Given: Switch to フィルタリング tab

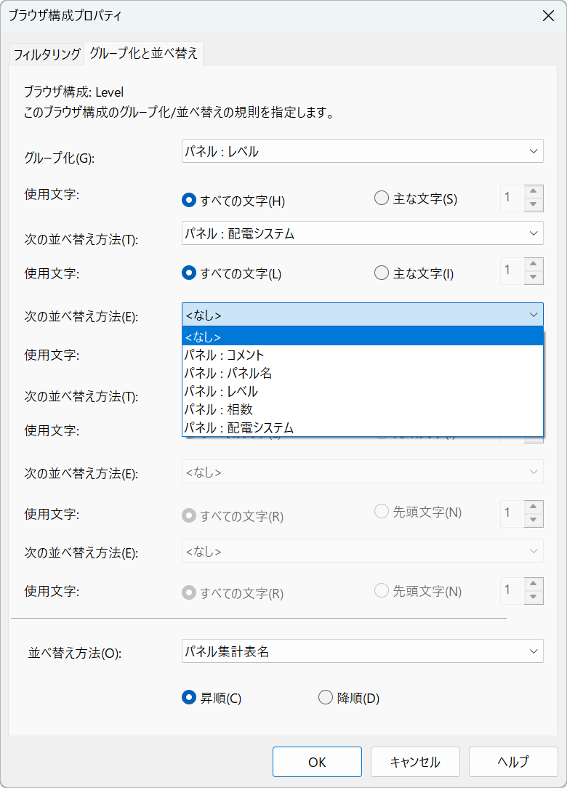Looking at the screenshot, I should pos(47,54).
